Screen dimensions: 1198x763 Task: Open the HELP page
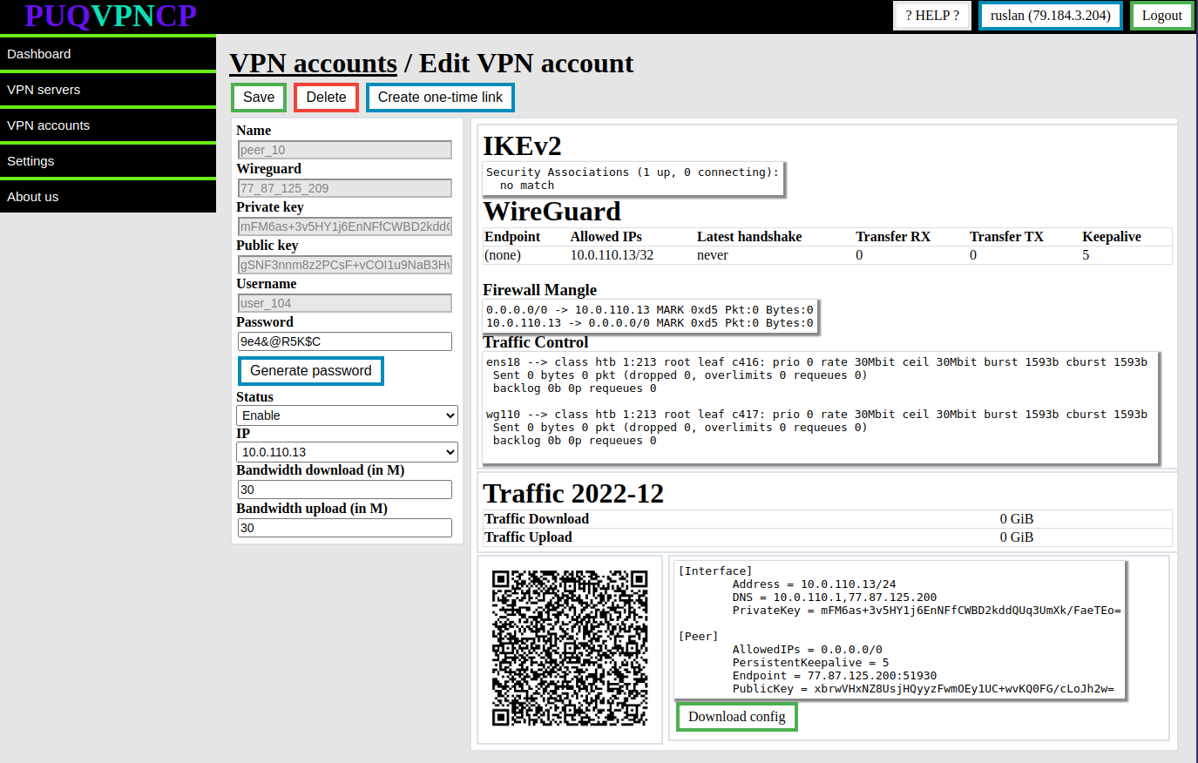click(x=932, y=16)
